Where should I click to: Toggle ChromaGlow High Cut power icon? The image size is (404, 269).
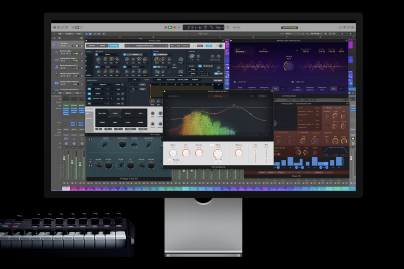pyautogui.click(x=292, y=82)
